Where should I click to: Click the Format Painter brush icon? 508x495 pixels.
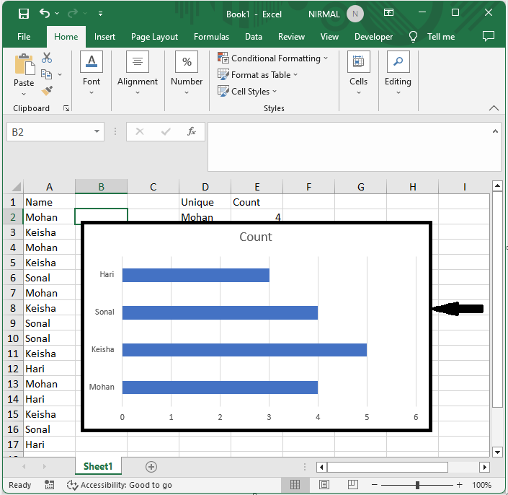pyautogui.click(x=47, y=91)
